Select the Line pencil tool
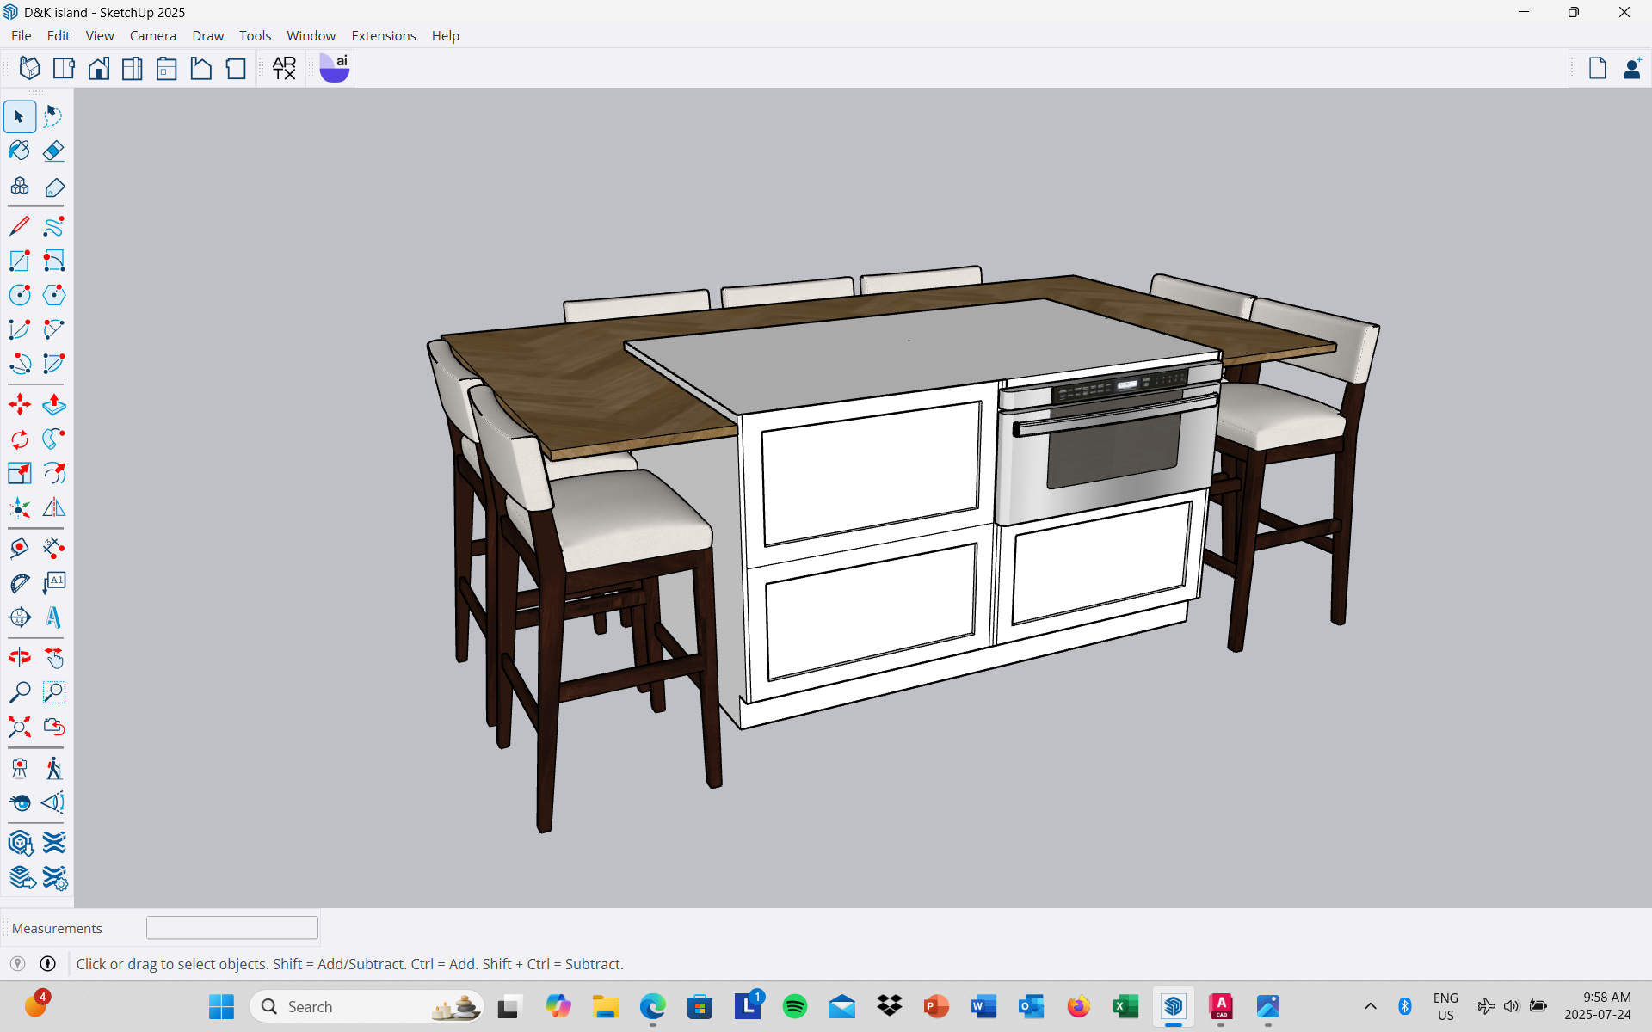 pos(19,226)
